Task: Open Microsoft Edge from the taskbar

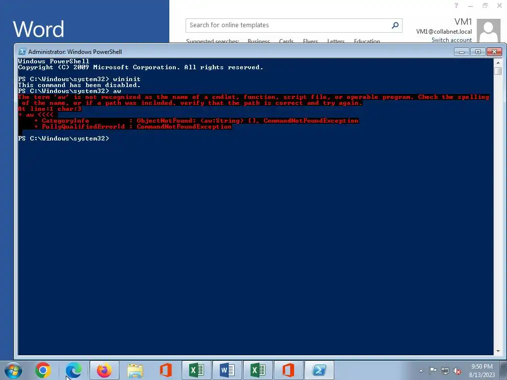Action: 74,370
